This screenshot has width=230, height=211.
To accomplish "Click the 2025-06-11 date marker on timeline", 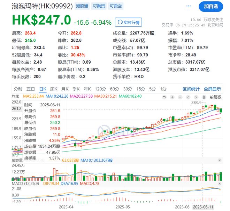I will tap(202, 206).
